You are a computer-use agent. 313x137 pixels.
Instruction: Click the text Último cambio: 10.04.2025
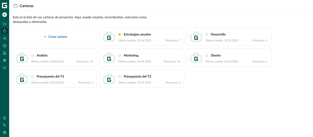(x=48, y=62)
